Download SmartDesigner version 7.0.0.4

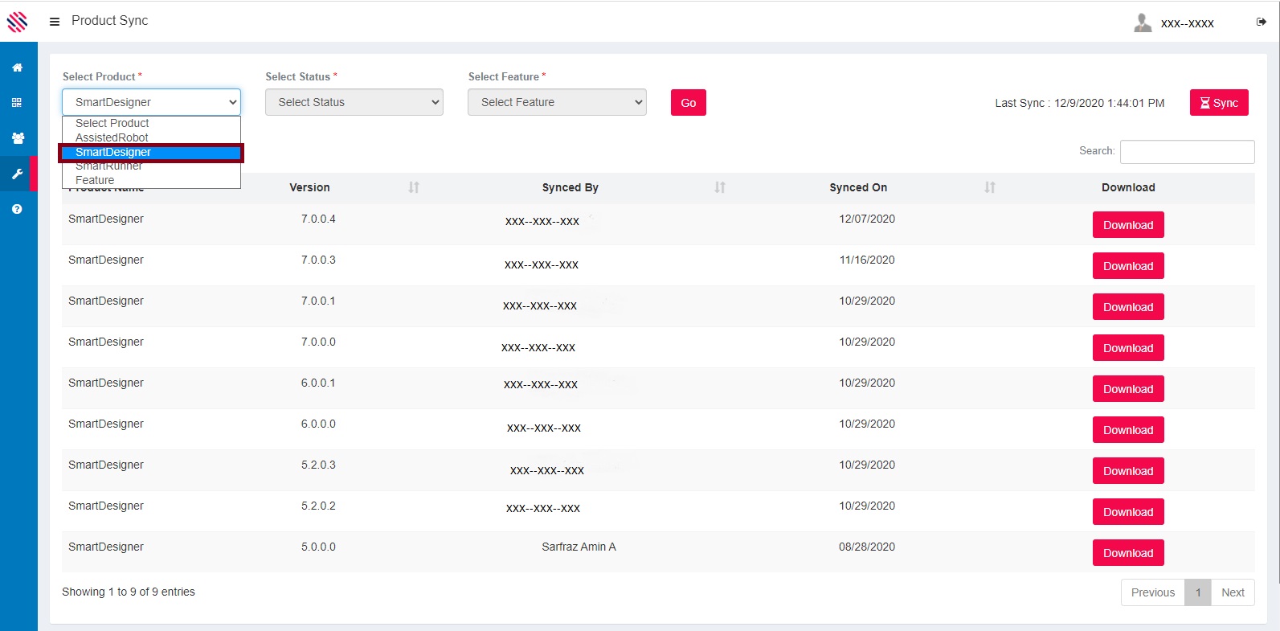(x=1127, y=225)
